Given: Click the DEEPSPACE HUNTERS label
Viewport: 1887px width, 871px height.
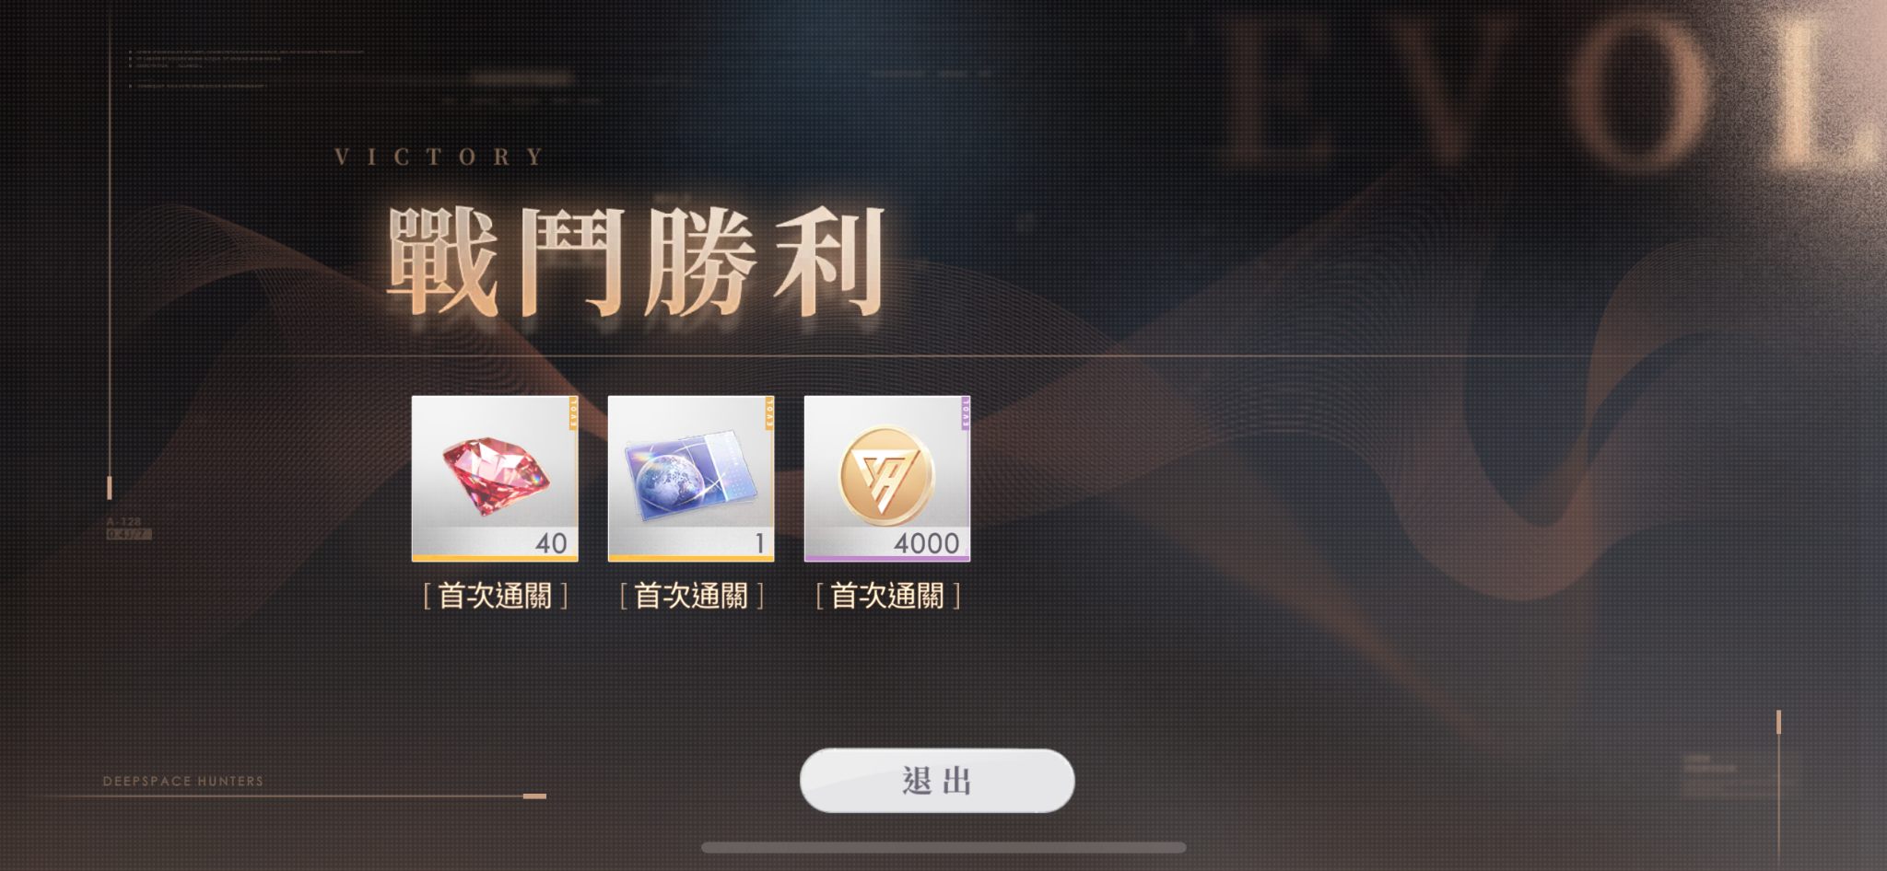Looking at the screenshot, I should (183, 781).
